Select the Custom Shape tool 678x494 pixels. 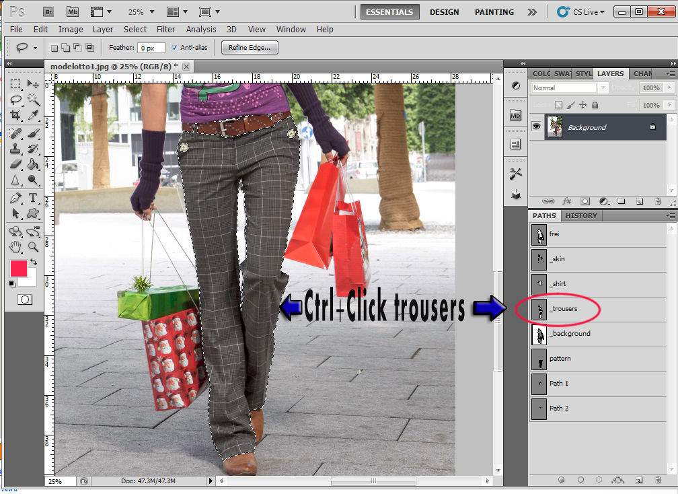tap(33, 214)
